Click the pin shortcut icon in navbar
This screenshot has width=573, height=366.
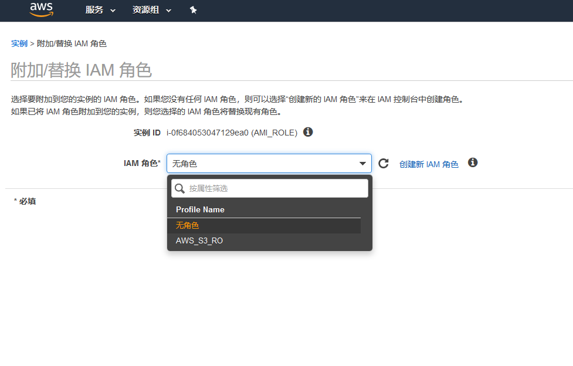point(194,10)
